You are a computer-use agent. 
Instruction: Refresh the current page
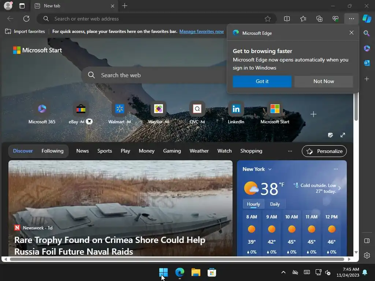(x=26, y=19)
